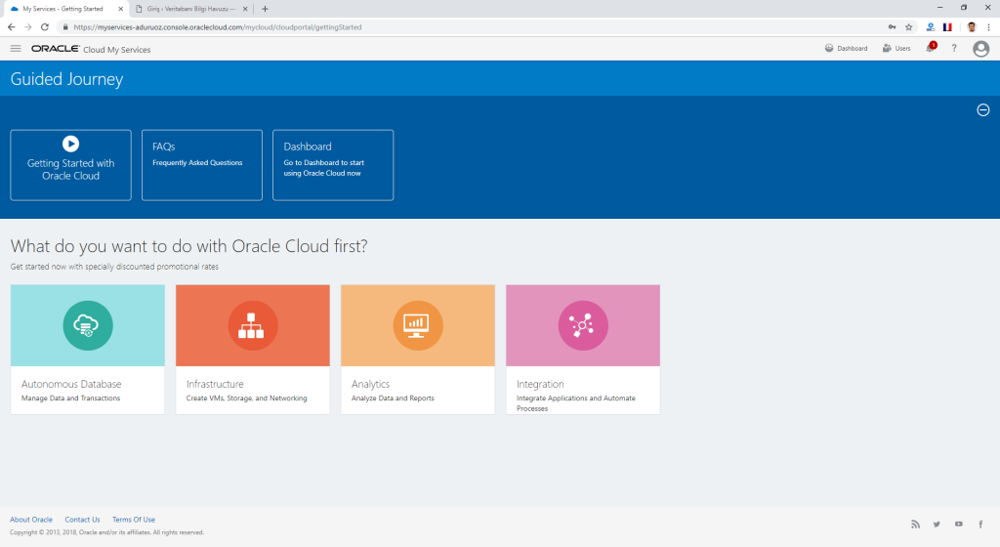
Task: Click the French flag extension icon
Action: (x=947, y=27)
